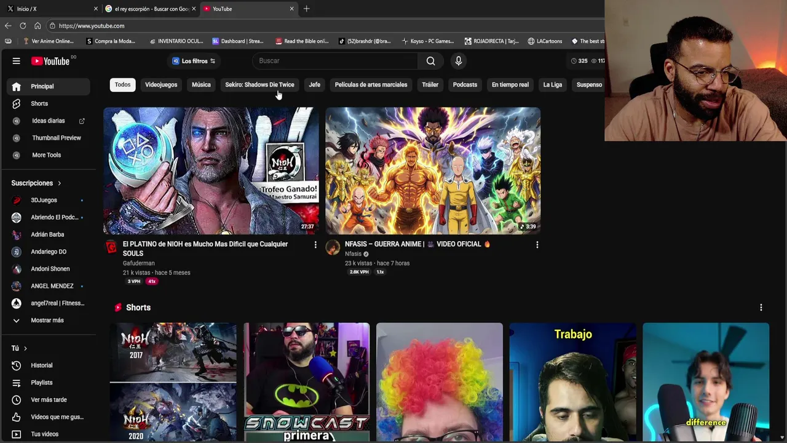This screenshot has height=443, width=787.
Task: Click the browser address bar URL
Action: (x=92, y=26)
